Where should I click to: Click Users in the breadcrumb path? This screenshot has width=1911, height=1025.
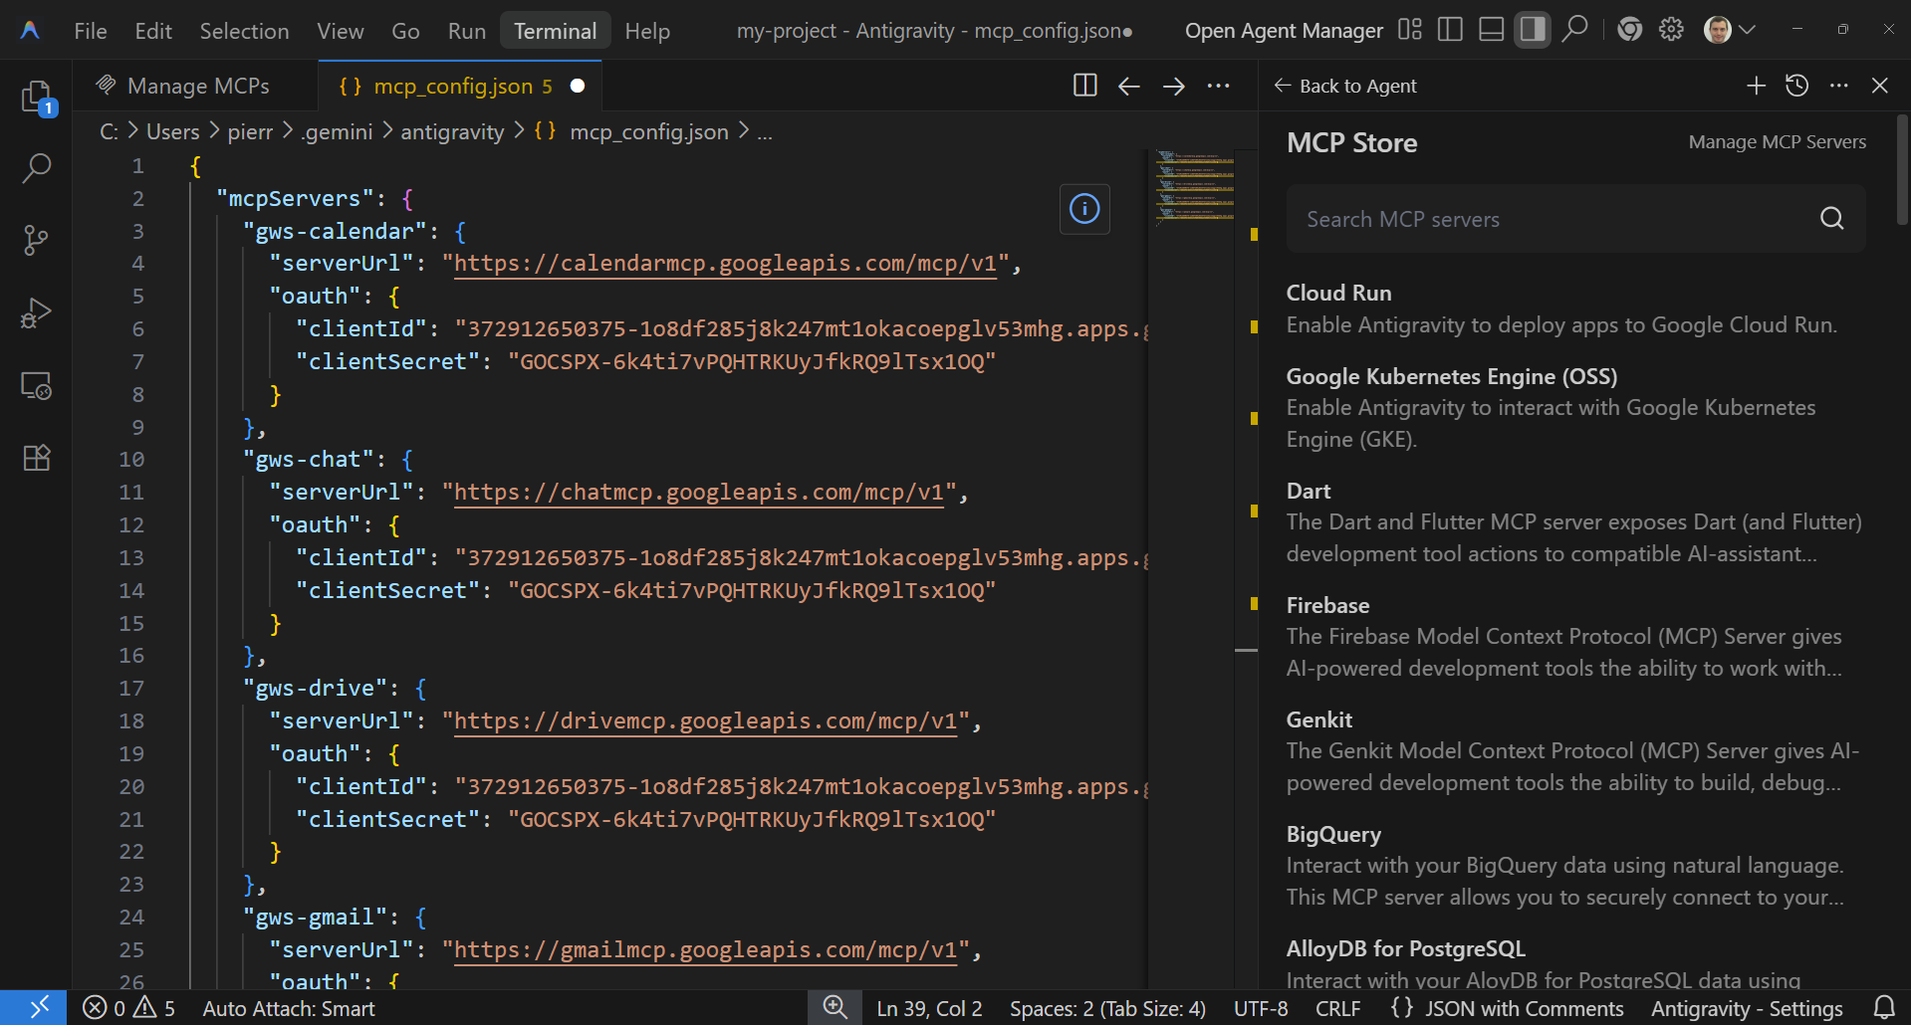(173, 131)
